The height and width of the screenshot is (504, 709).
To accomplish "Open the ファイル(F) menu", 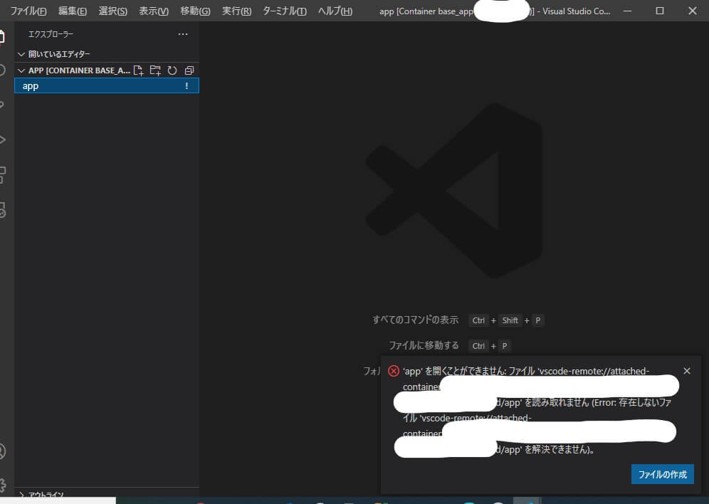I will [x=28, y=11].
